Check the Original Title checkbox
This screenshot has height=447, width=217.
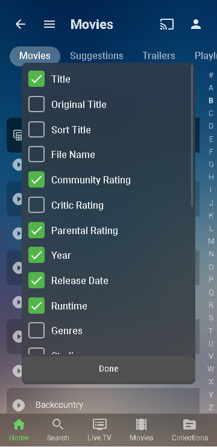(36, 104)
